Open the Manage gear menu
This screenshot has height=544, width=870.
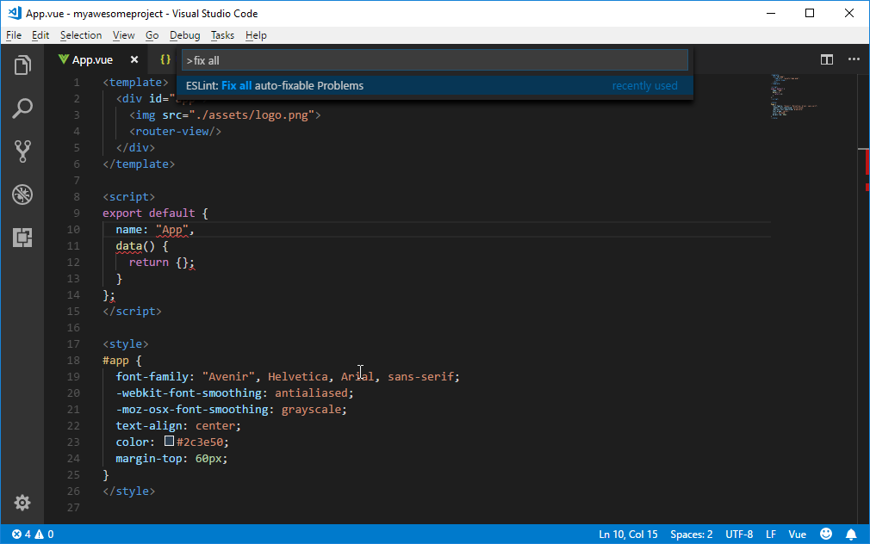(22, 503)
